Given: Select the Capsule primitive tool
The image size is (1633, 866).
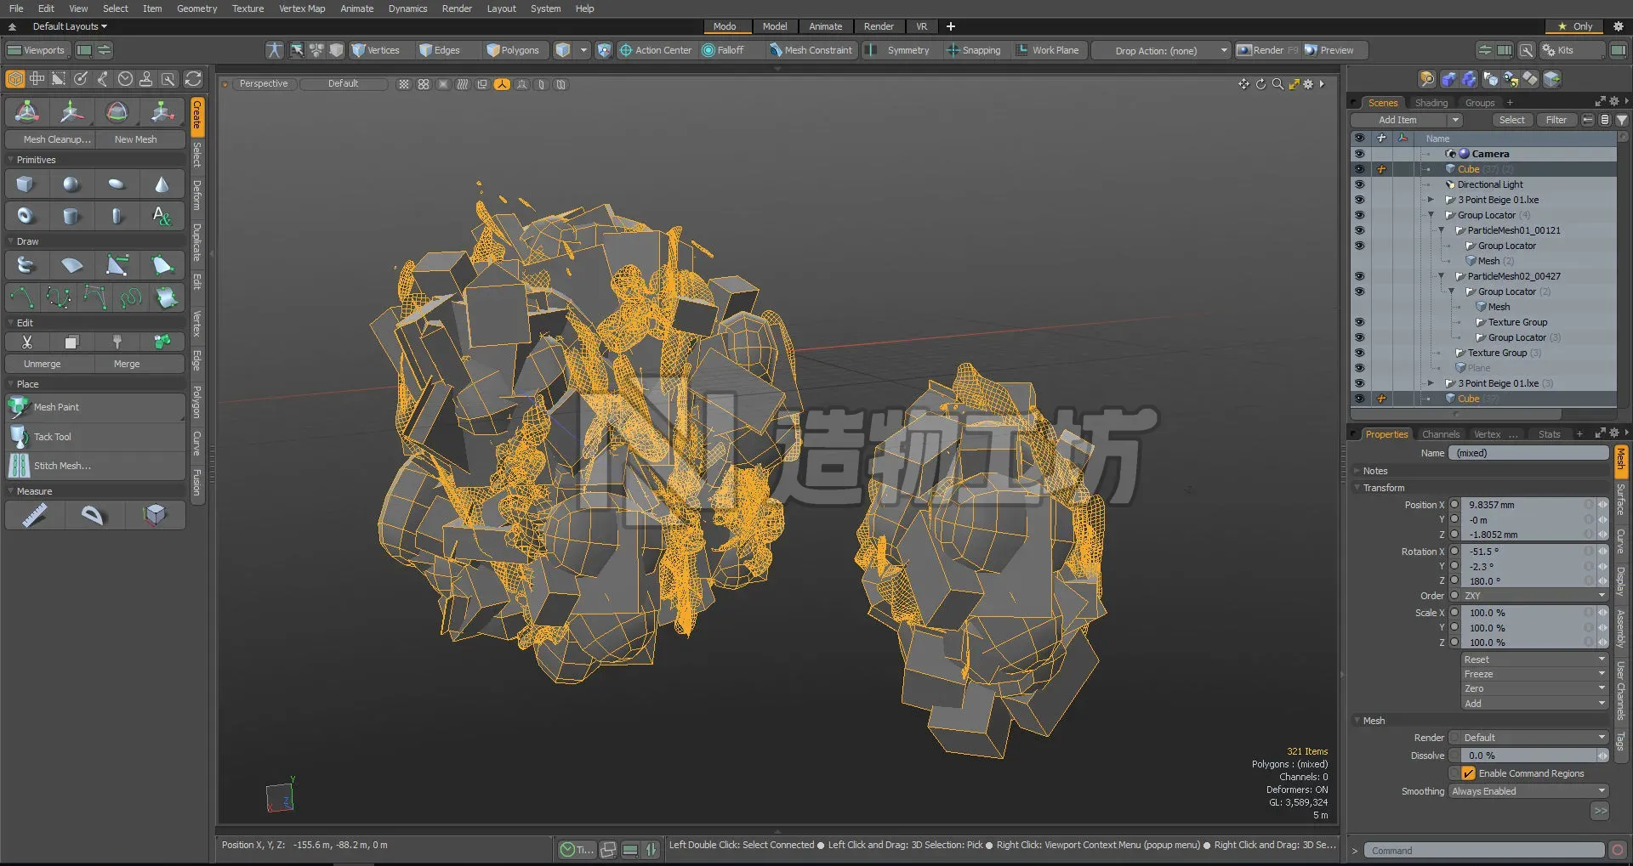Looking at the screenshot, I should tap(117, 216).
